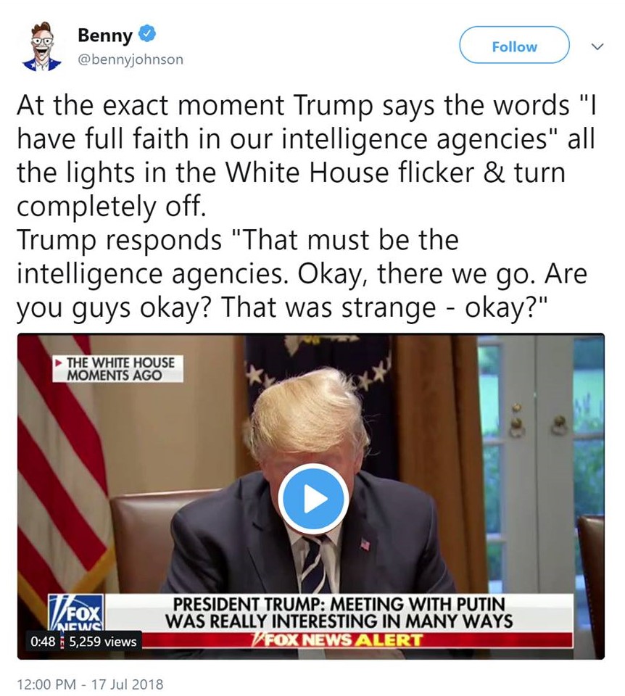Open the @bennyjohnson handle link

(x=131, y=59)
